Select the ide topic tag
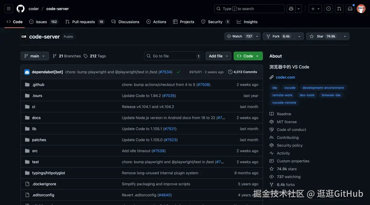Image resolution: width=370 pixels, height=205 pixels. pyautogui.click(x=275, y=88)
